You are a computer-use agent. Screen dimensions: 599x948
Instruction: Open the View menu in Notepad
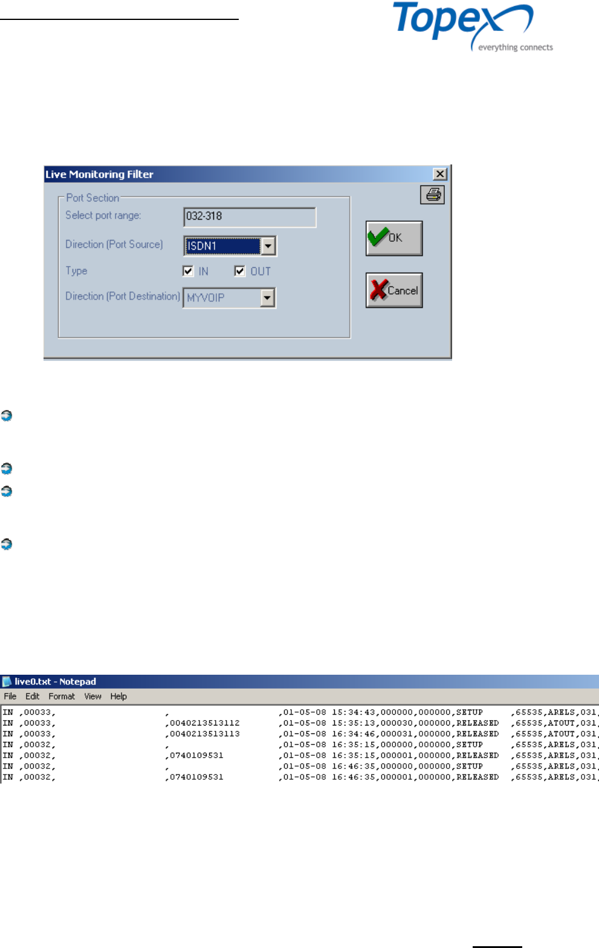93,696
